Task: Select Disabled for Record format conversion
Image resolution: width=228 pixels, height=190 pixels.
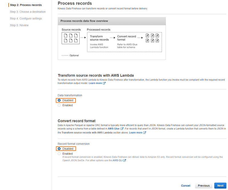Action: point(59,149)
